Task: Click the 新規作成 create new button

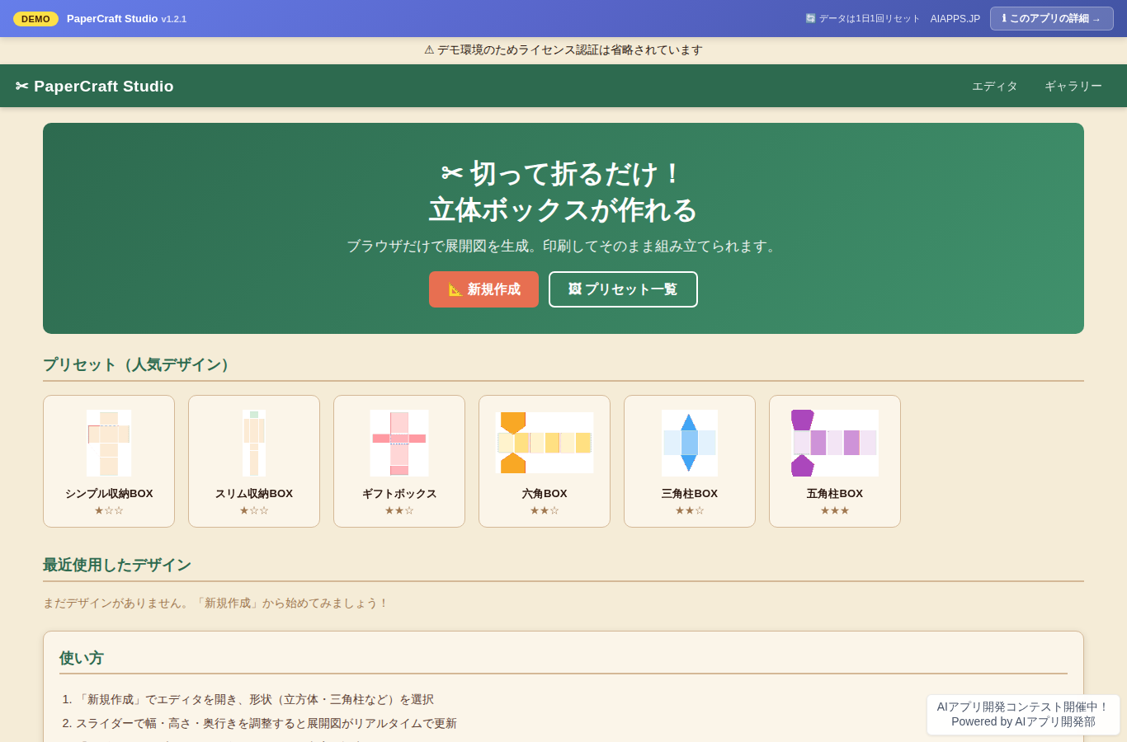Action: (483, 289)
